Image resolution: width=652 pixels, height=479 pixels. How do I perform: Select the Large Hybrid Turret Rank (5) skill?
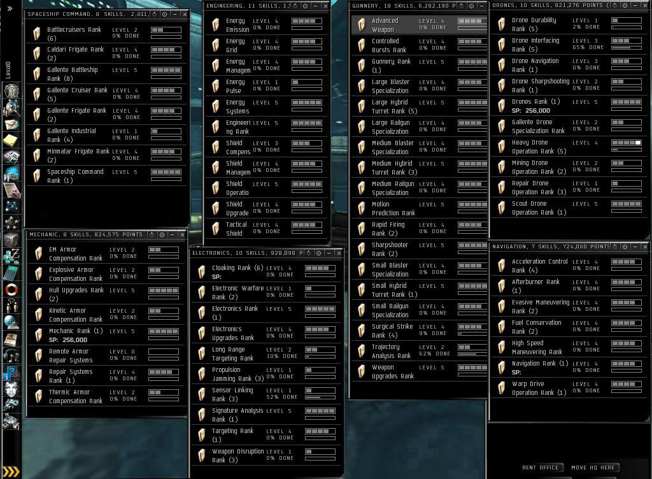click(x=419, y=106)
